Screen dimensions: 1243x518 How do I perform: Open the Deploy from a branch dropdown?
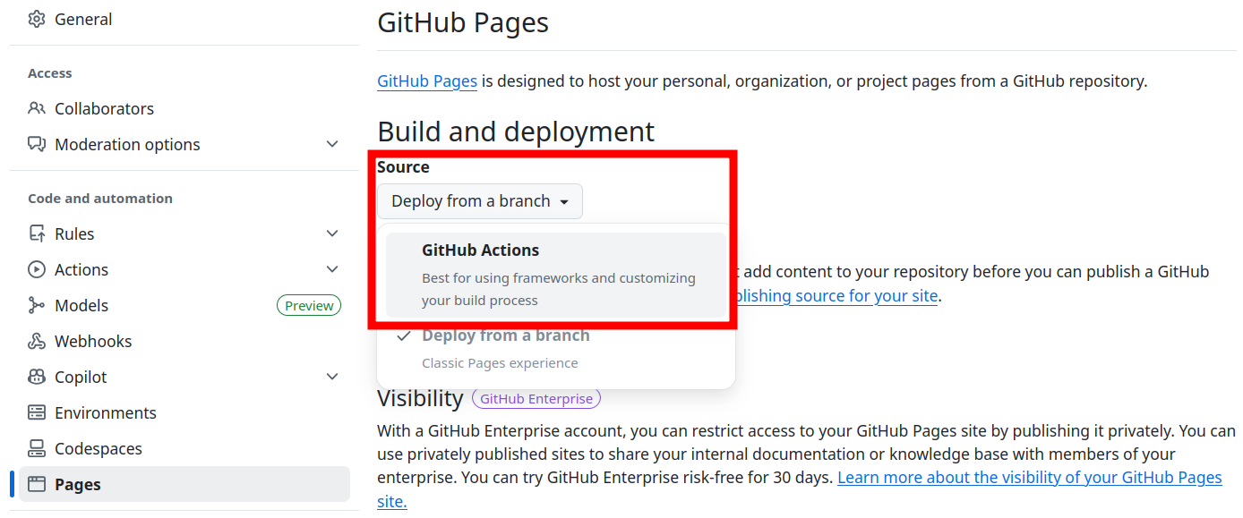click(480, 201)
